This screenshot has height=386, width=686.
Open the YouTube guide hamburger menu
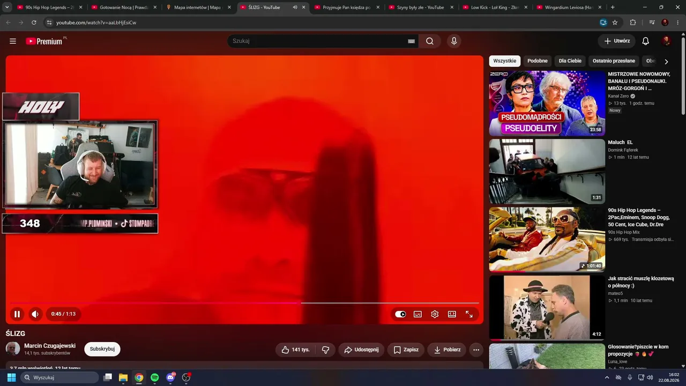pyautogui.click(x=13, y=41)
